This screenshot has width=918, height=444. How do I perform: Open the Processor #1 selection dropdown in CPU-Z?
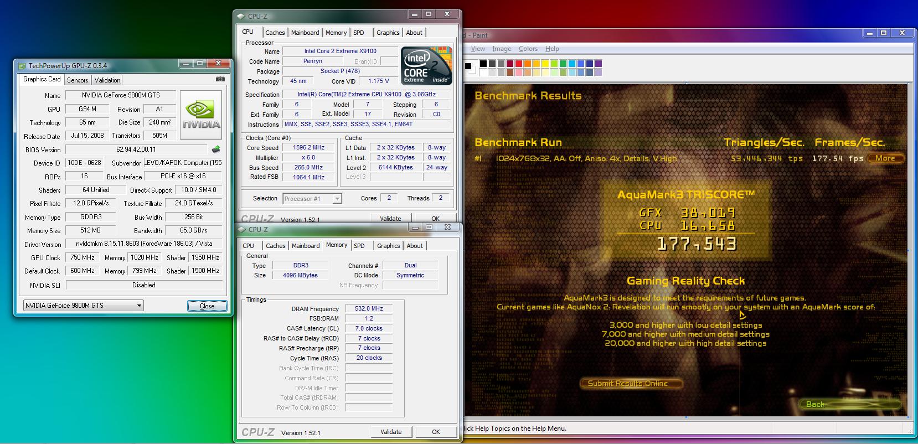click(x=312, y=198)
